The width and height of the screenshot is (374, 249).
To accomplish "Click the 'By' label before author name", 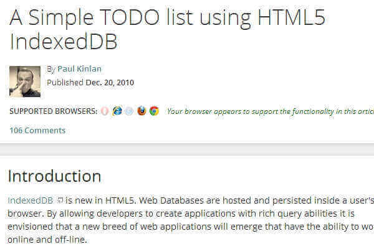I will [51, 69].
